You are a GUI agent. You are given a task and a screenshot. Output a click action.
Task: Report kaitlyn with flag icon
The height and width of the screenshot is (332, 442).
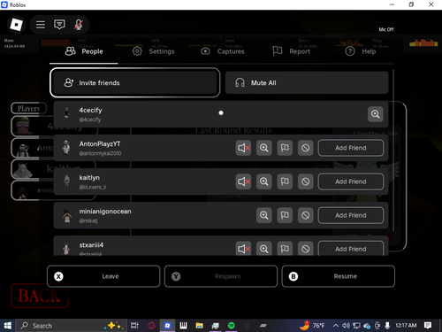(285, 181)
